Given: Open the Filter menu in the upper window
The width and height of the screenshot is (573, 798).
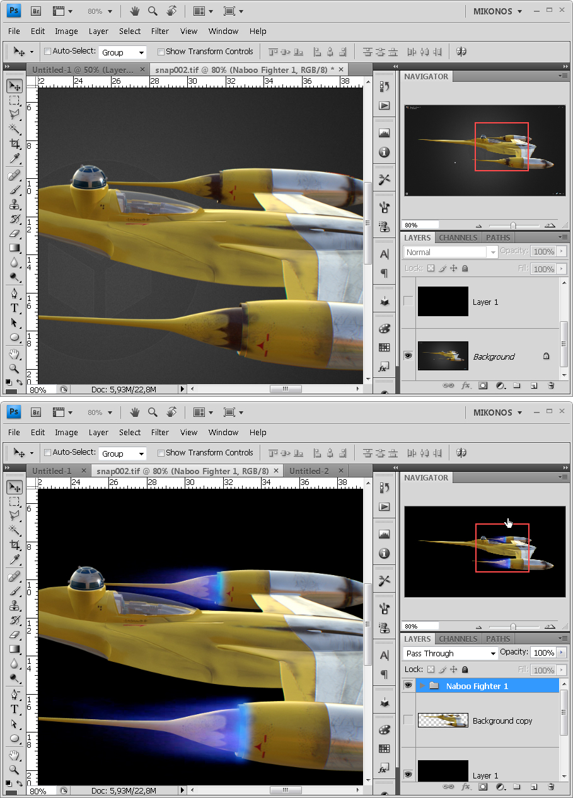Looking at the screenshot, I should pyautogui.click(x=160, y=31).
